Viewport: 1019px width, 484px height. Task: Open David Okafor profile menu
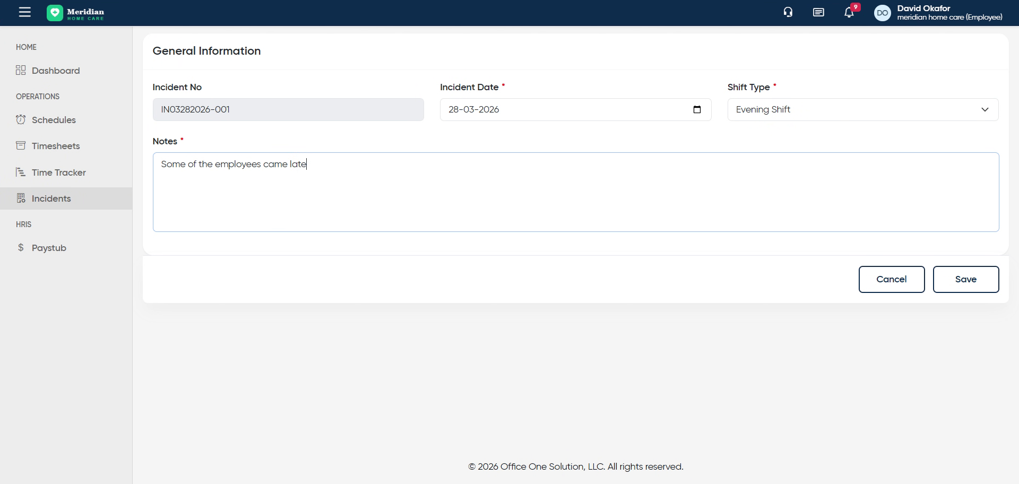pyautogui.click(x=949, y=13)
